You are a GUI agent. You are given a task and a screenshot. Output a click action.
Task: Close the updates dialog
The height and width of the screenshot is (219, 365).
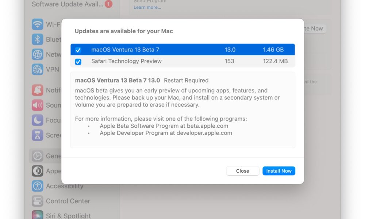click(242, 171)
